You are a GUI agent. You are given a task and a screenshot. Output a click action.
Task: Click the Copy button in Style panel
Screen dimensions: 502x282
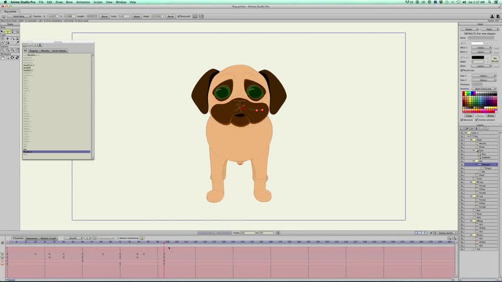click(469, 116)
